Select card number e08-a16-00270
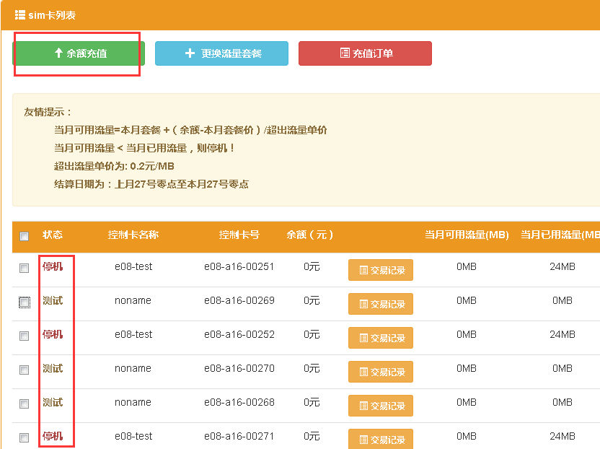Viewport: 600px width, 449px height. [x=239, y=368]
